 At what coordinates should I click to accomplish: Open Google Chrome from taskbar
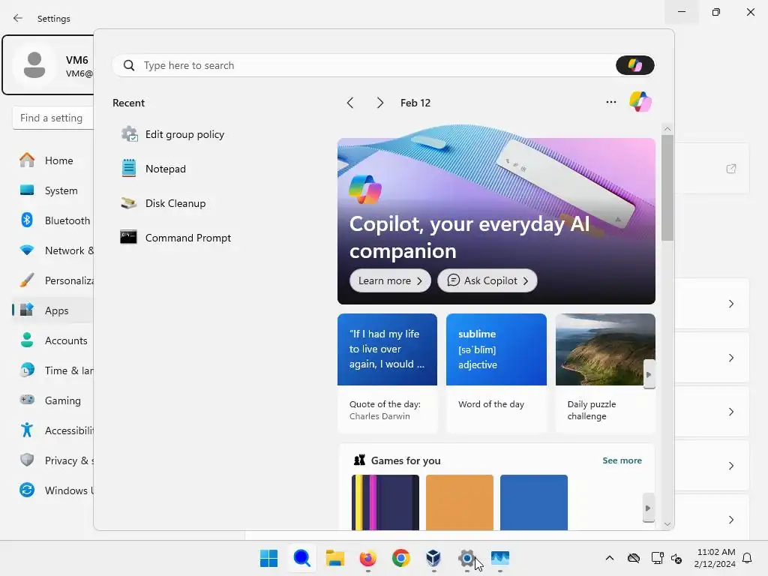(x=401, y=558)
